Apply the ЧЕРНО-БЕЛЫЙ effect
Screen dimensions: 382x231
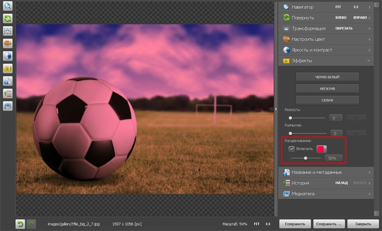tap(327, 77)
